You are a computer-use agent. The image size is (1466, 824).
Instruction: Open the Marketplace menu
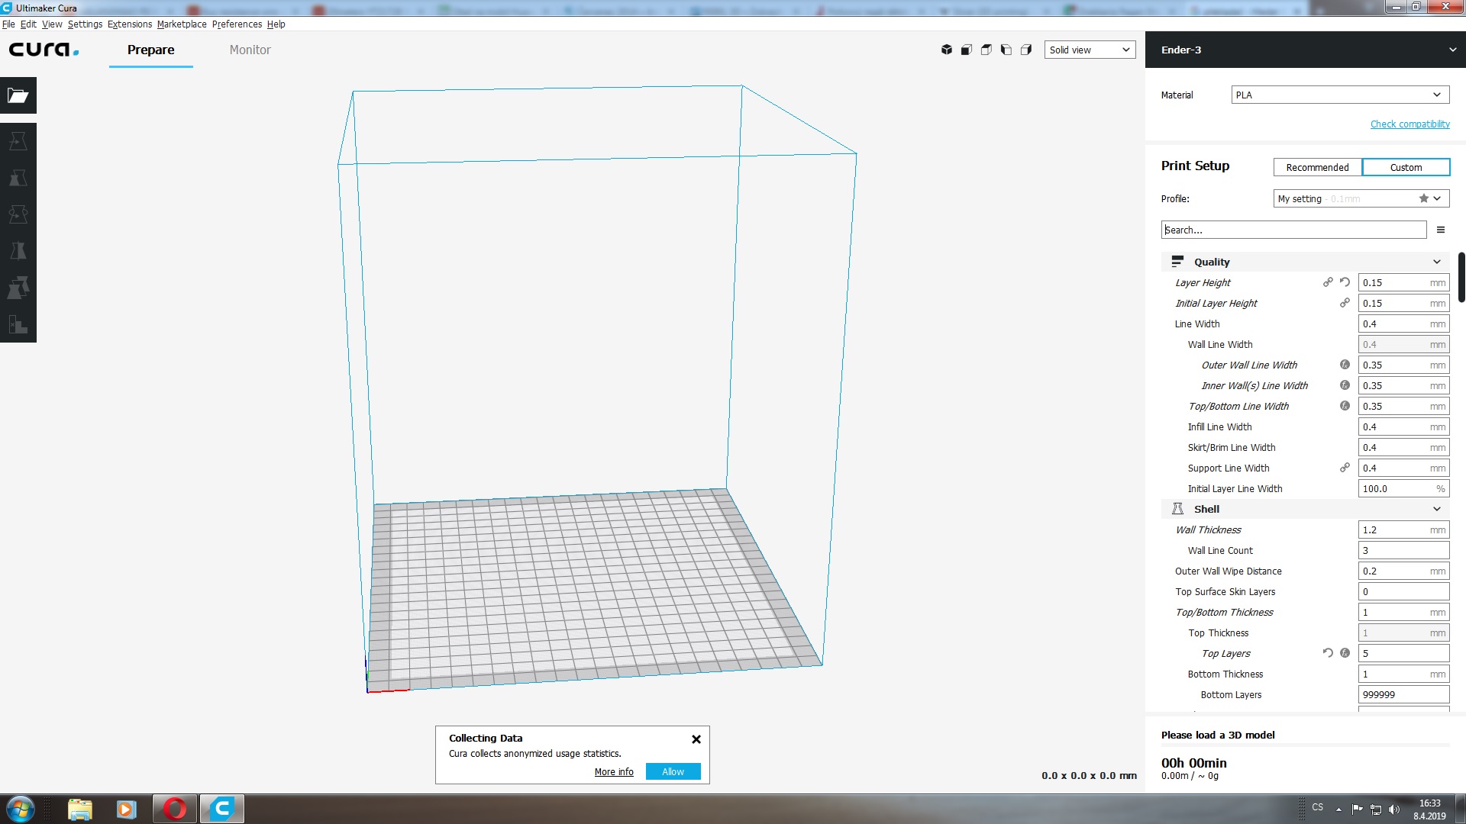(x=182, y=24)
